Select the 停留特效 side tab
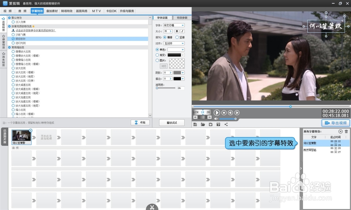This screenshot has width=351, height=210. point(4,42)
